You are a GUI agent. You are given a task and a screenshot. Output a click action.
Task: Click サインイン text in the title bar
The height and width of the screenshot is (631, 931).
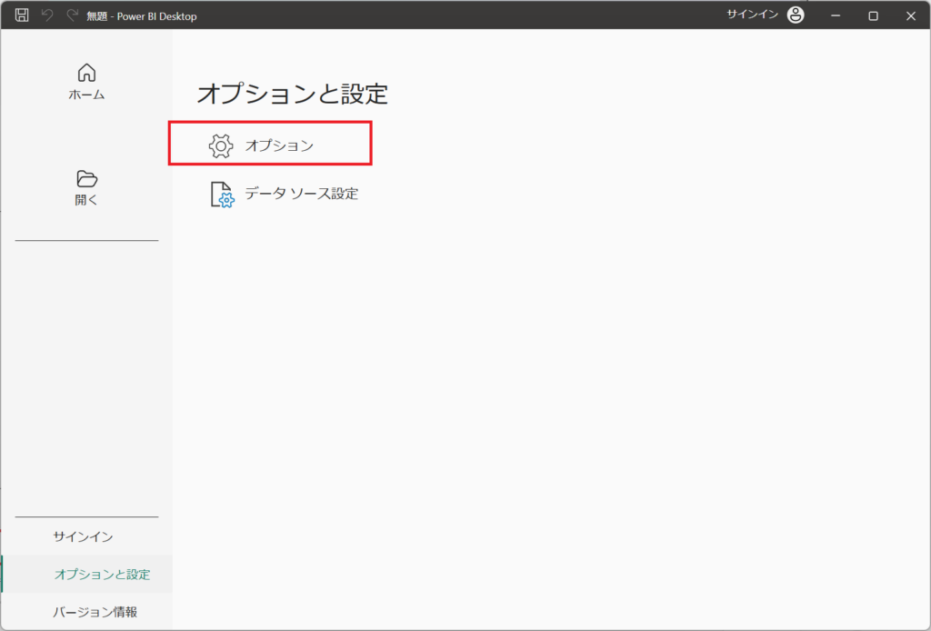click(x=751, y=15)
